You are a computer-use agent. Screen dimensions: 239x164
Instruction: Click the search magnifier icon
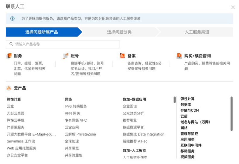coord(11,44)
